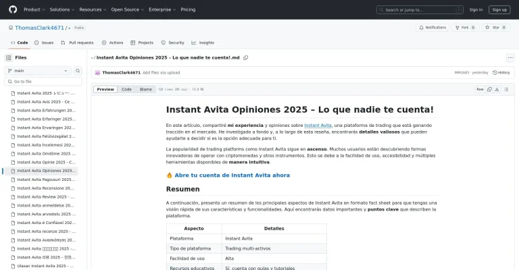Open the main branch dropdown
The height and width of the screenshot is (270, 519).
pos(38,71)
